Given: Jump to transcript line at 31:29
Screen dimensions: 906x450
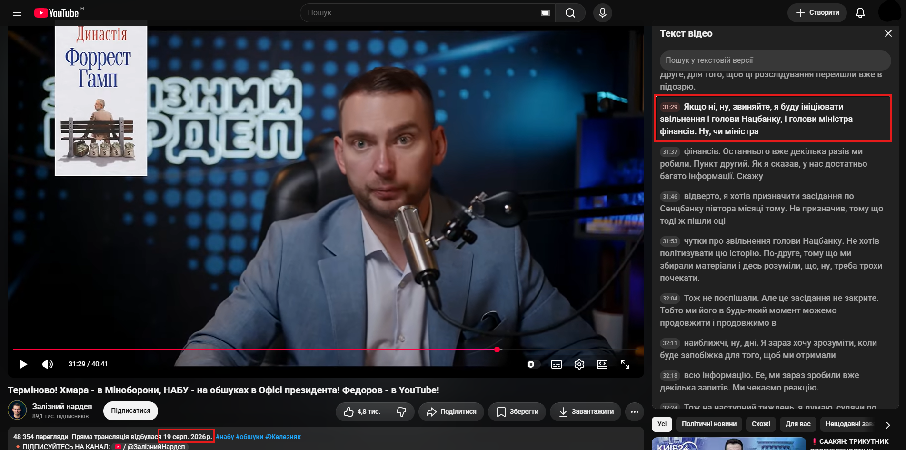Looking at the screenshot, I should point(773,119).
